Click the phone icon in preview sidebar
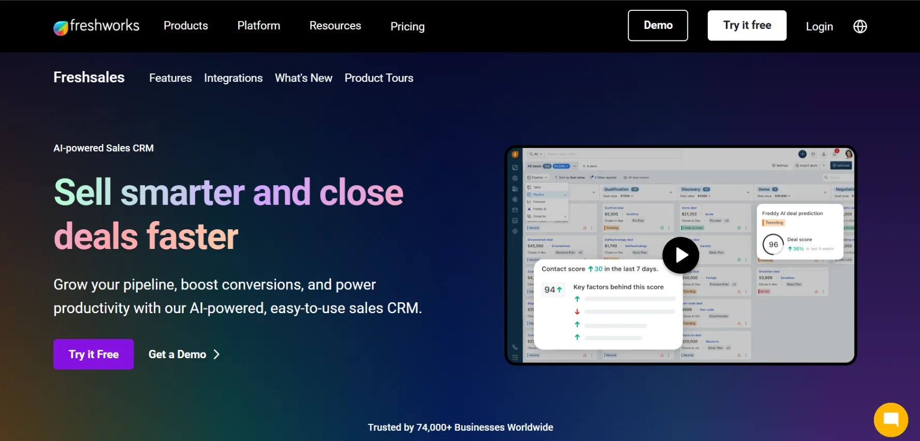This screenshot has height=441, width=920. (x=515, y=347)
